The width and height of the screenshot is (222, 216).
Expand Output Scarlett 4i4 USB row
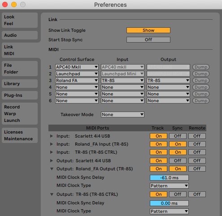point(52,161)
